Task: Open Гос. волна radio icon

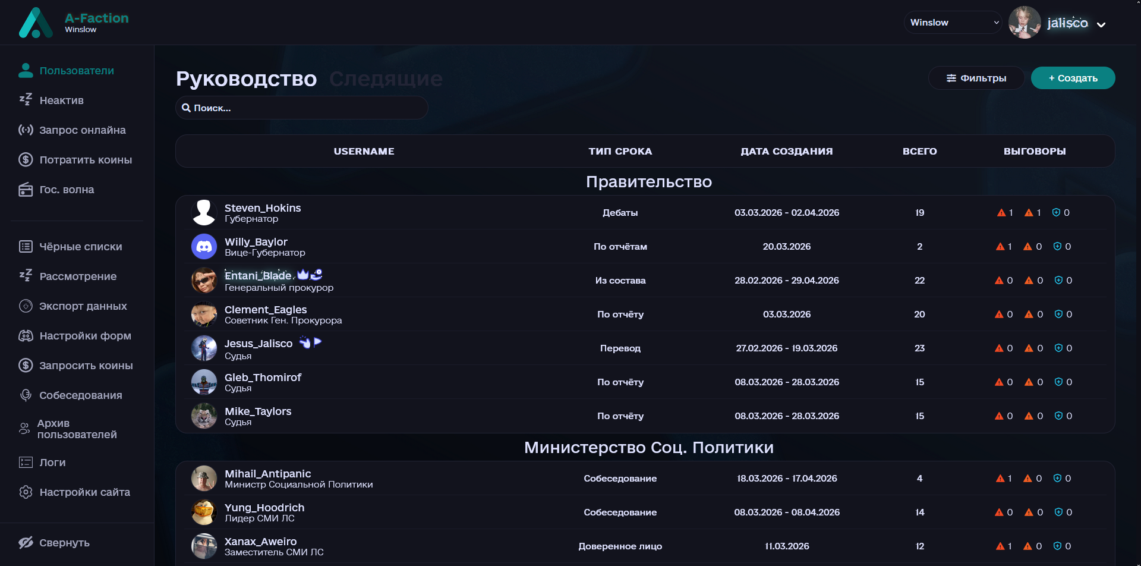Action: click(x=26, y=189)
